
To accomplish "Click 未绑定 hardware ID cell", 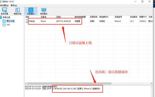I will pyautogui.click(x=102, y=21).
